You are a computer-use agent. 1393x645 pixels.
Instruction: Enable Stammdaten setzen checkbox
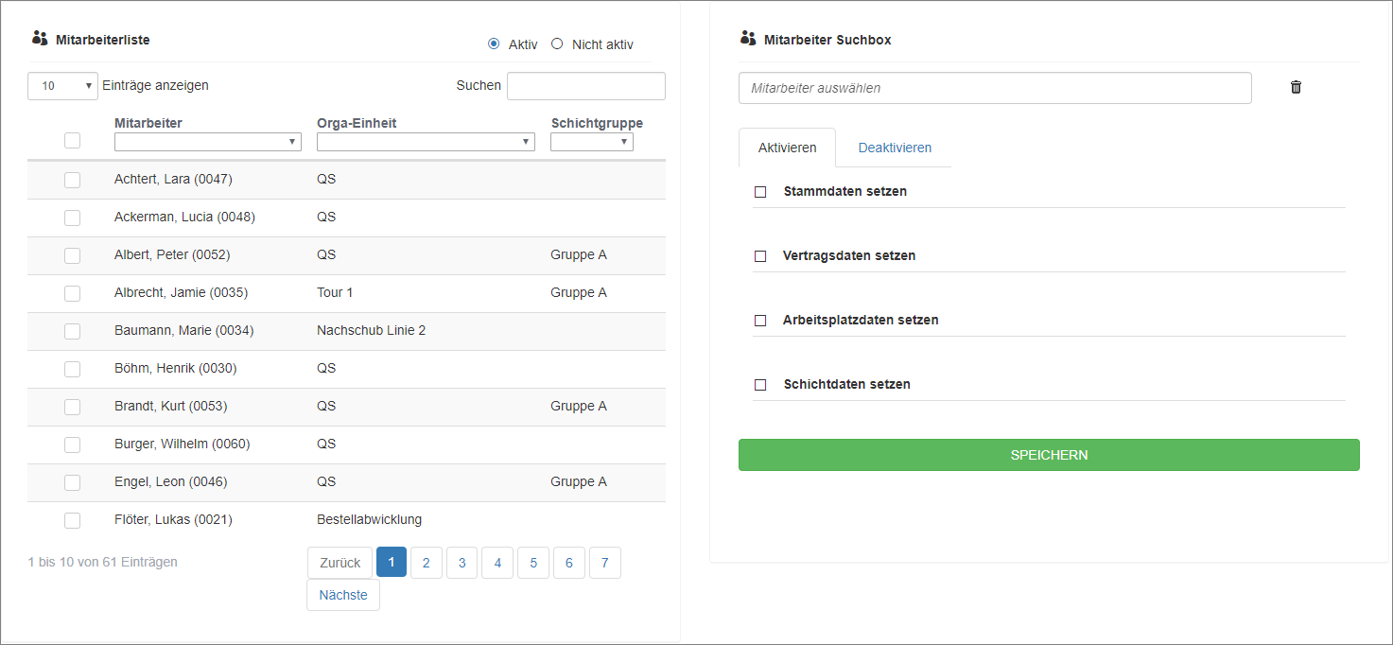pos(760,192)
